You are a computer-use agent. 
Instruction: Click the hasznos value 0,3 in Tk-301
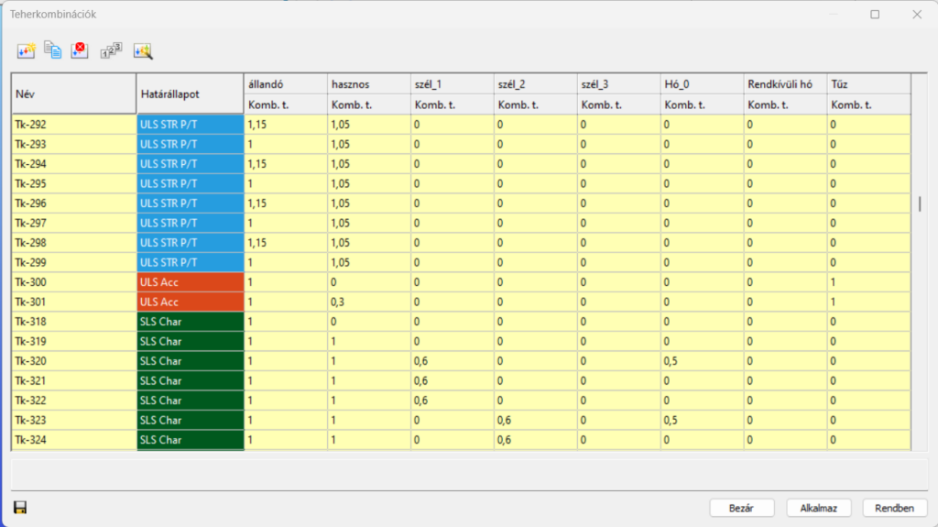368,302
